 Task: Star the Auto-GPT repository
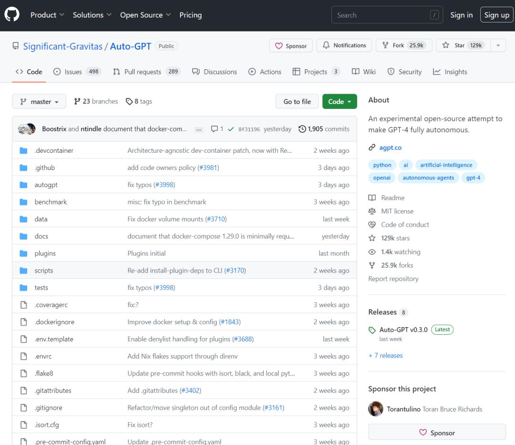pos(462,46)
